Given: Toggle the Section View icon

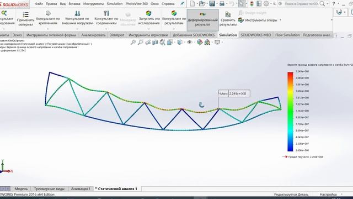Looking at the screenshot, I should [x=155, y=42].
